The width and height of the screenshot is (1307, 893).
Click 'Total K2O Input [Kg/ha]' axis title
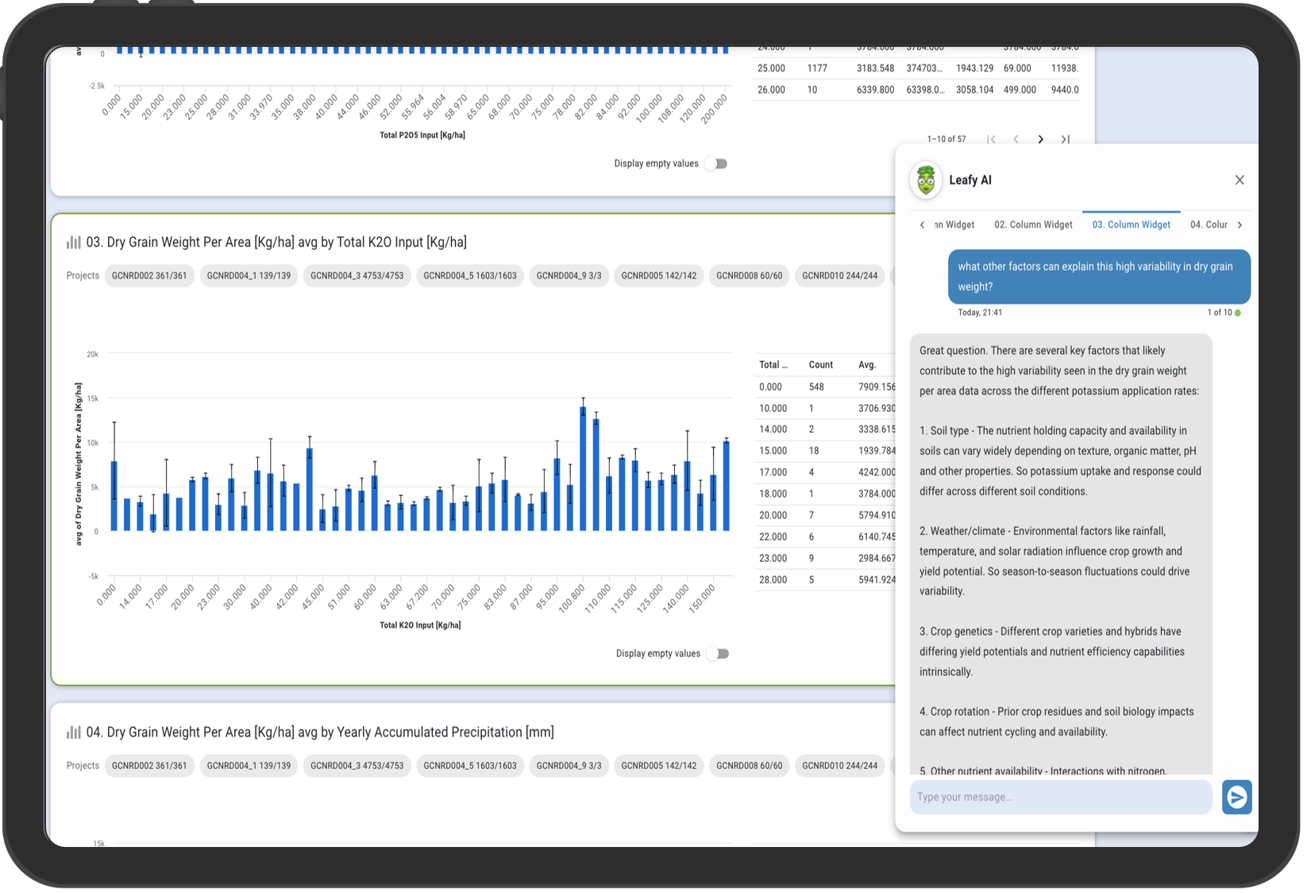(420, 625)
